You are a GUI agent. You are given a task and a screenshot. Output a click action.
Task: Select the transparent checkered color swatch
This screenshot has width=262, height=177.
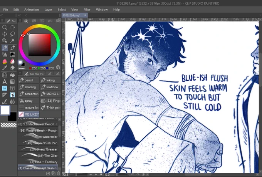click(x=9, y=125)
